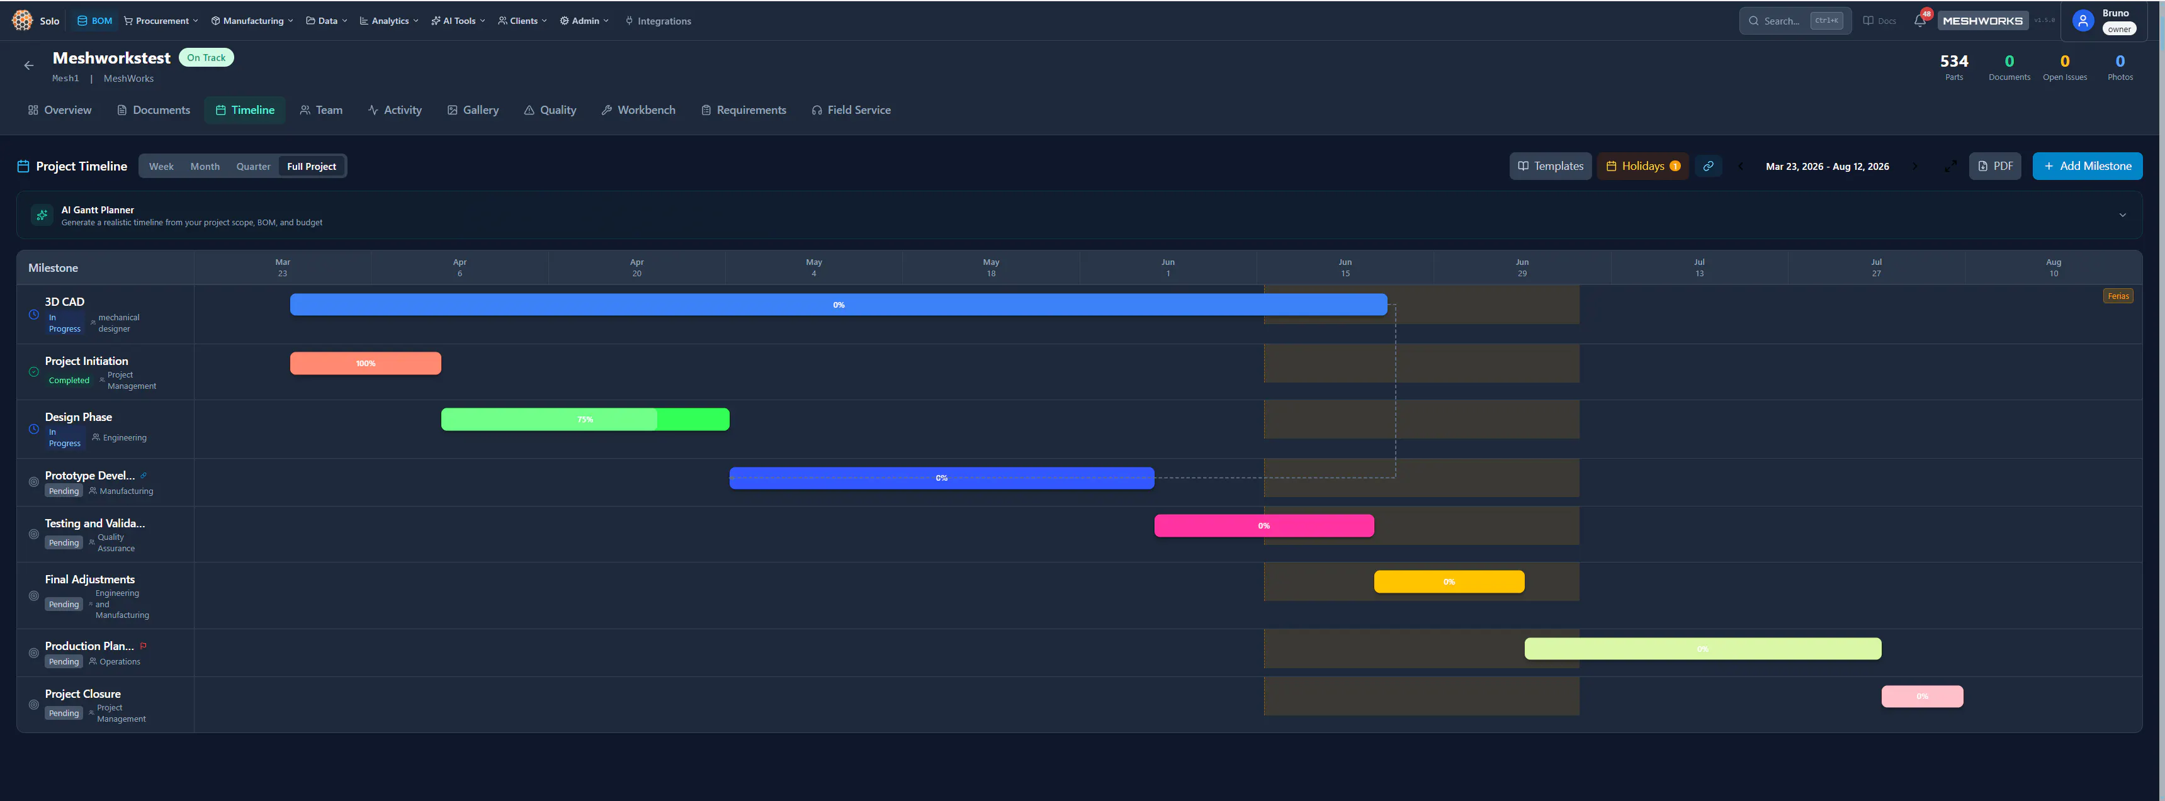
Task: Open the Field Service tab
Action: 851,110
